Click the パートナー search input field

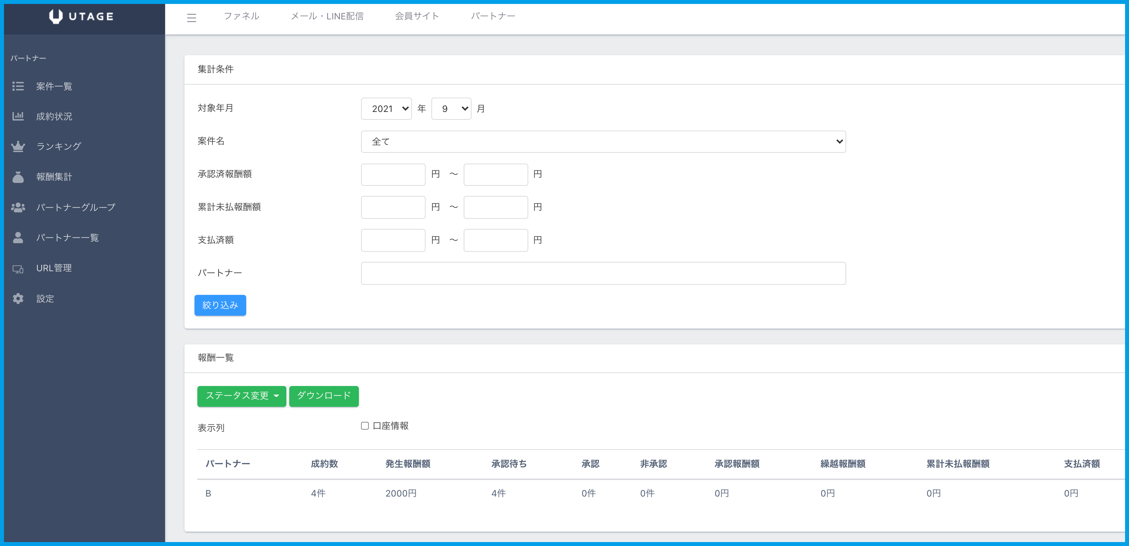(603, 273)
